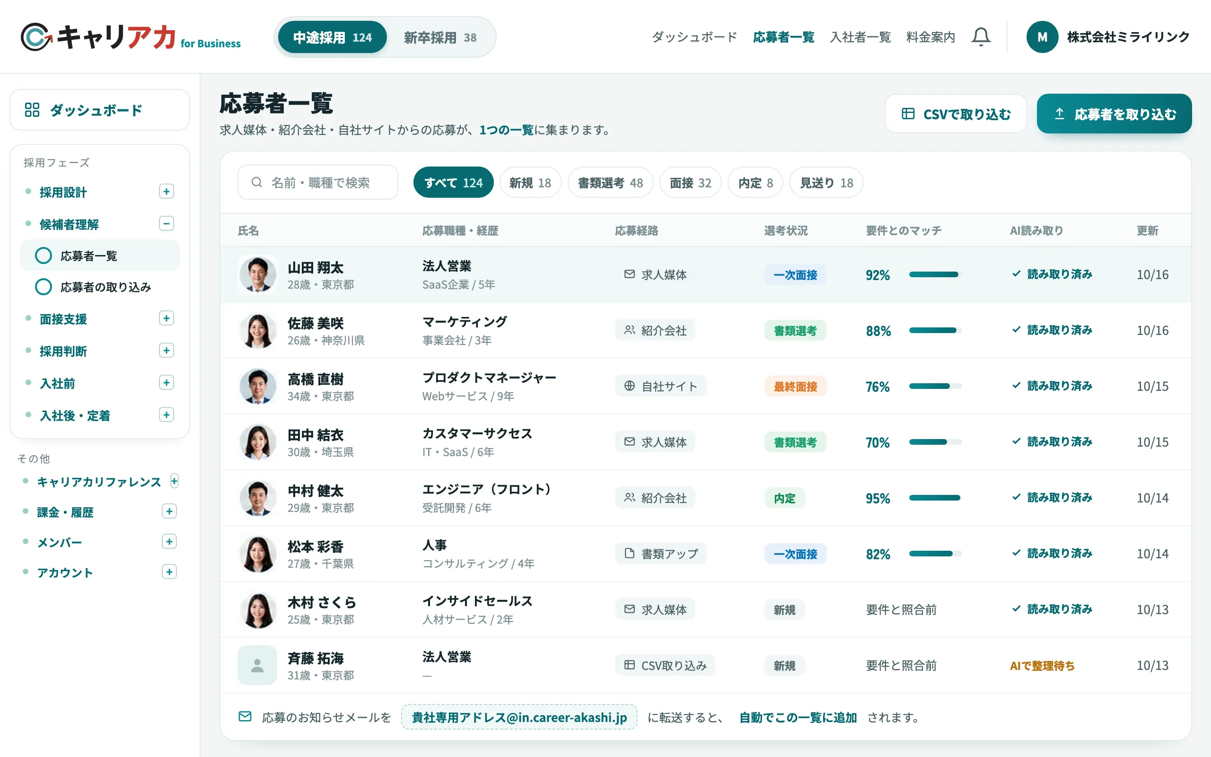
Task: Click CSV取り込み source badge for 斉藤 拓海
Action: [x=665, y=665]
